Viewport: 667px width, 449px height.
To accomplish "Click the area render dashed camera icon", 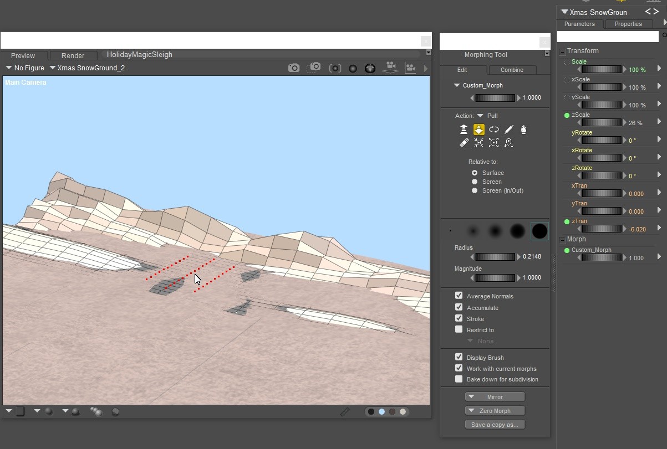I will (314, 68).
